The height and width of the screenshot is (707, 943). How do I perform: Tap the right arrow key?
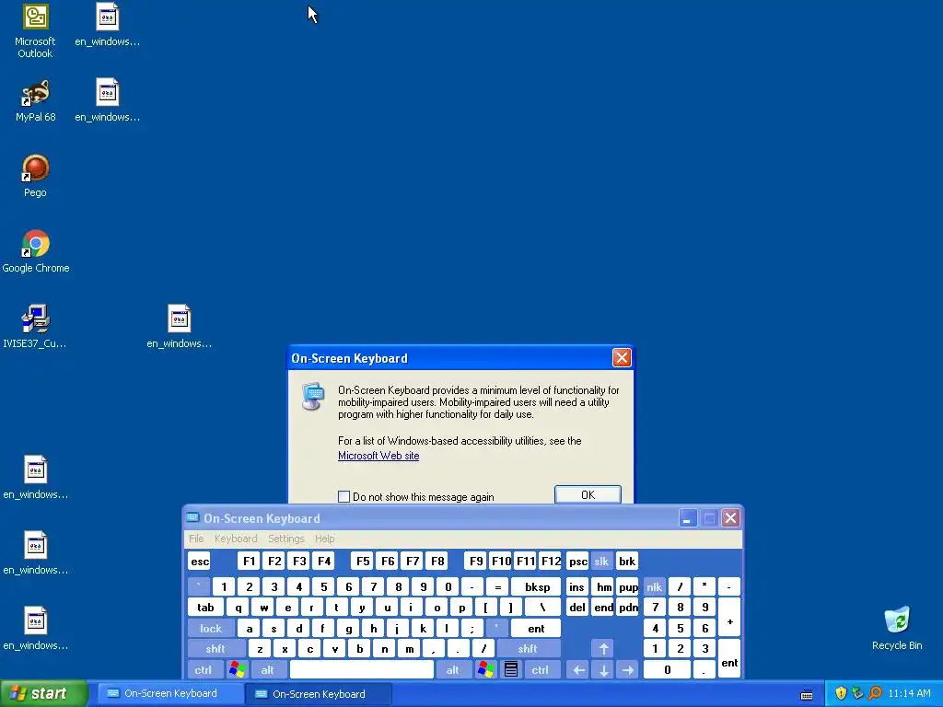[x=627, y=669]
